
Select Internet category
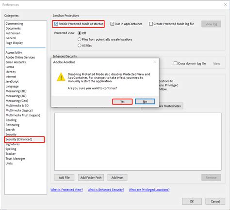point(11,76)
